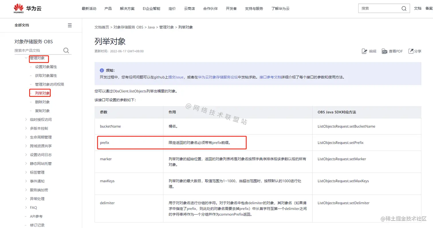Open 删除对象 in sidebar
Viewport: 433px width, 228px height.
pos(42,102)
